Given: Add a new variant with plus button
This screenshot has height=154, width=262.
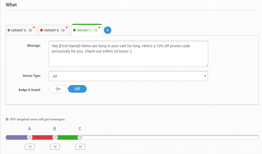Looking at the screenshot, I should point(108,30).
